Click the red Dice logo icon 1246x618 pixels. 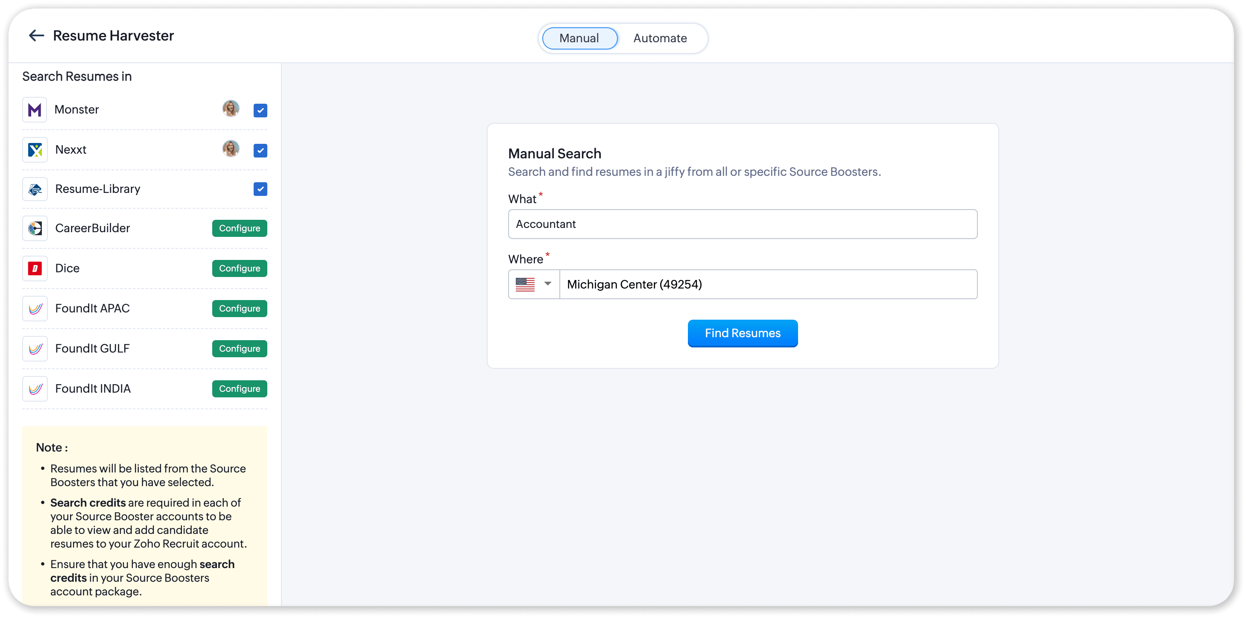[35, 268]
